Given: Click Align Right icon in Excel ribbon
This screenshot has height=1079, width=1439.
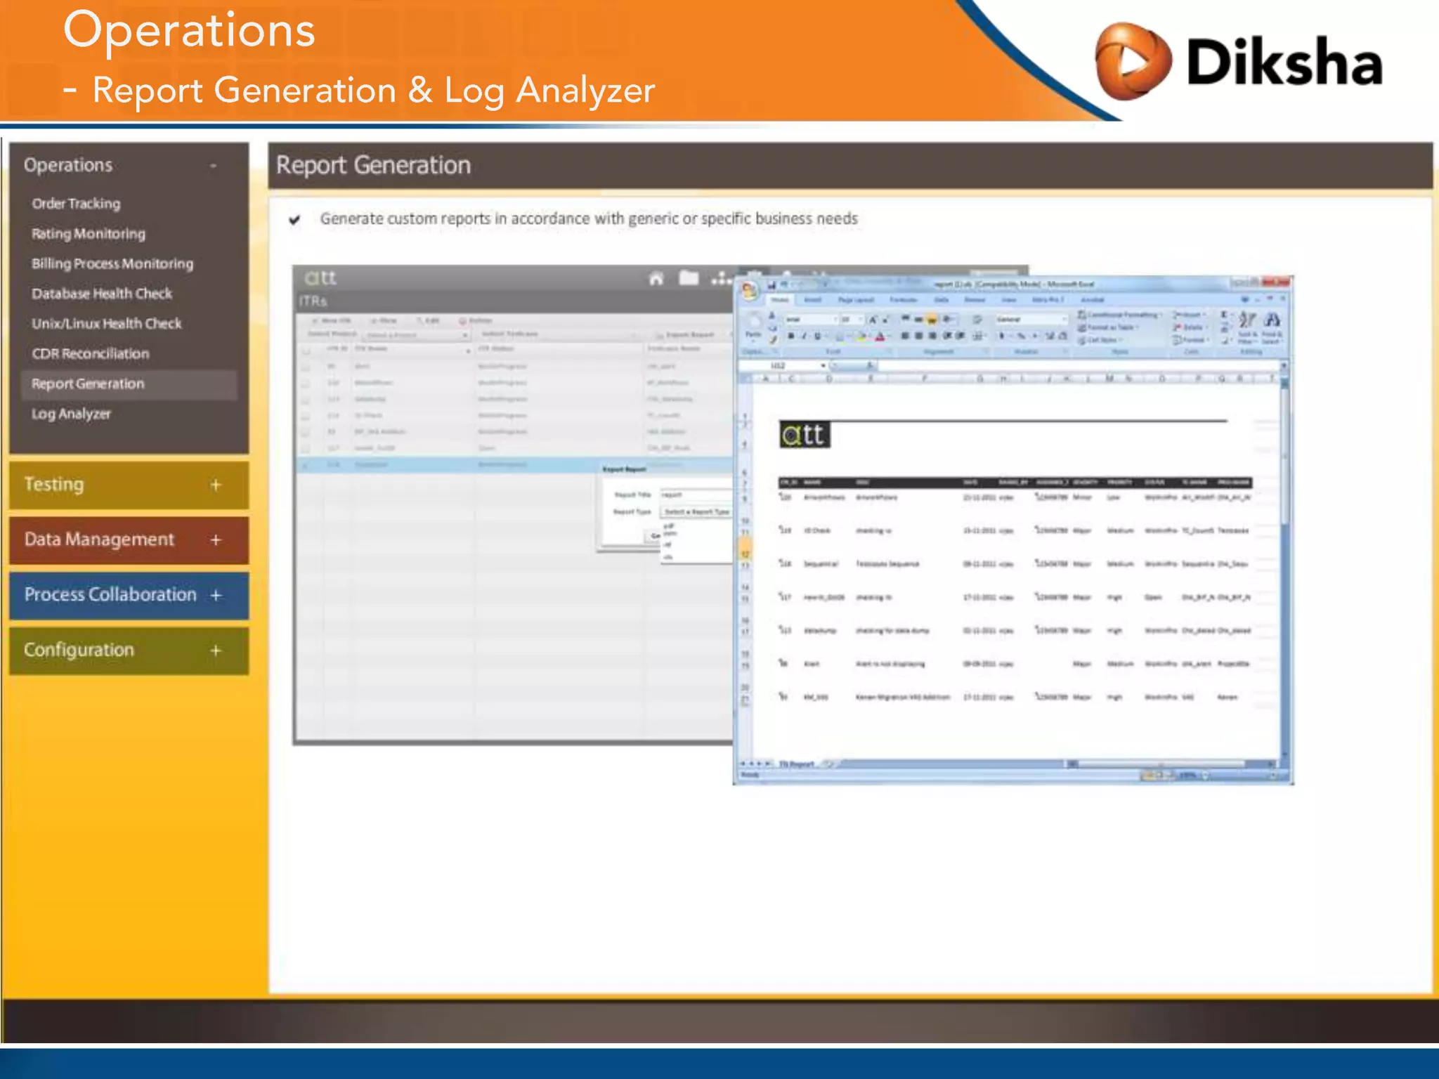Looking at the screenshot, I should [x=932, y=336].
